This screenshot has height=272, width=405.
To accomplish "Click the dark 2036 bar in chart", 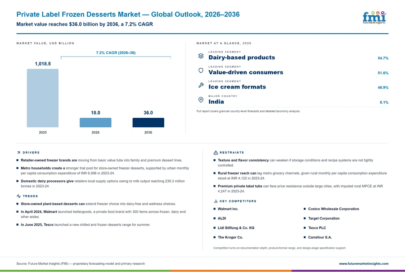I will click(x=148, y=123).
